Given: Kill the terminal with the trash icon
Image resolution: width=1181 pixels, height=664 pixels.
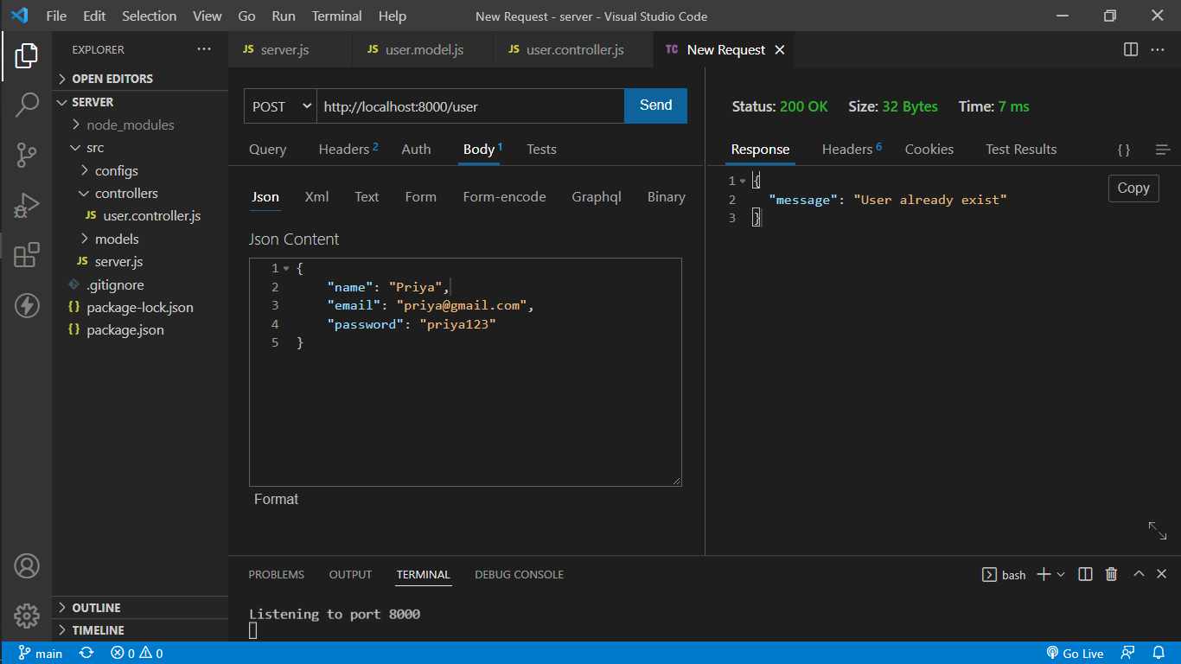Looking at the screenshot, I should (x=1112, y=573).
